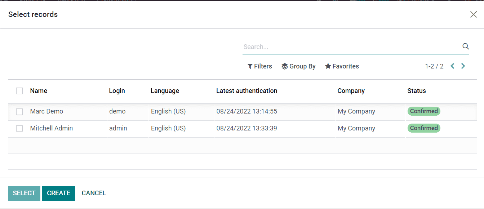The width and height of the screenshot is (484, 209).
Task: Click Confirmed status badge for Marc Demo
Action: [x=423, y=111]
